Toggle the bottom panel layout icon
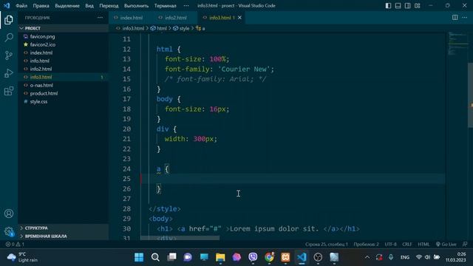Screen dimensions: 473x266 [398, 5]
